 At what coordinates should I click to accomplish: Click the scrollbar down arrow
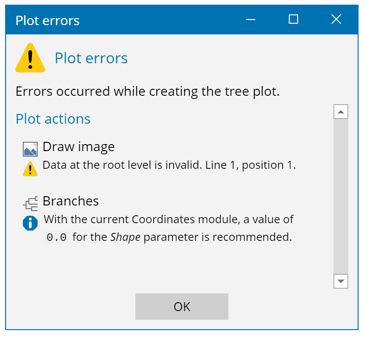point(341,281)
